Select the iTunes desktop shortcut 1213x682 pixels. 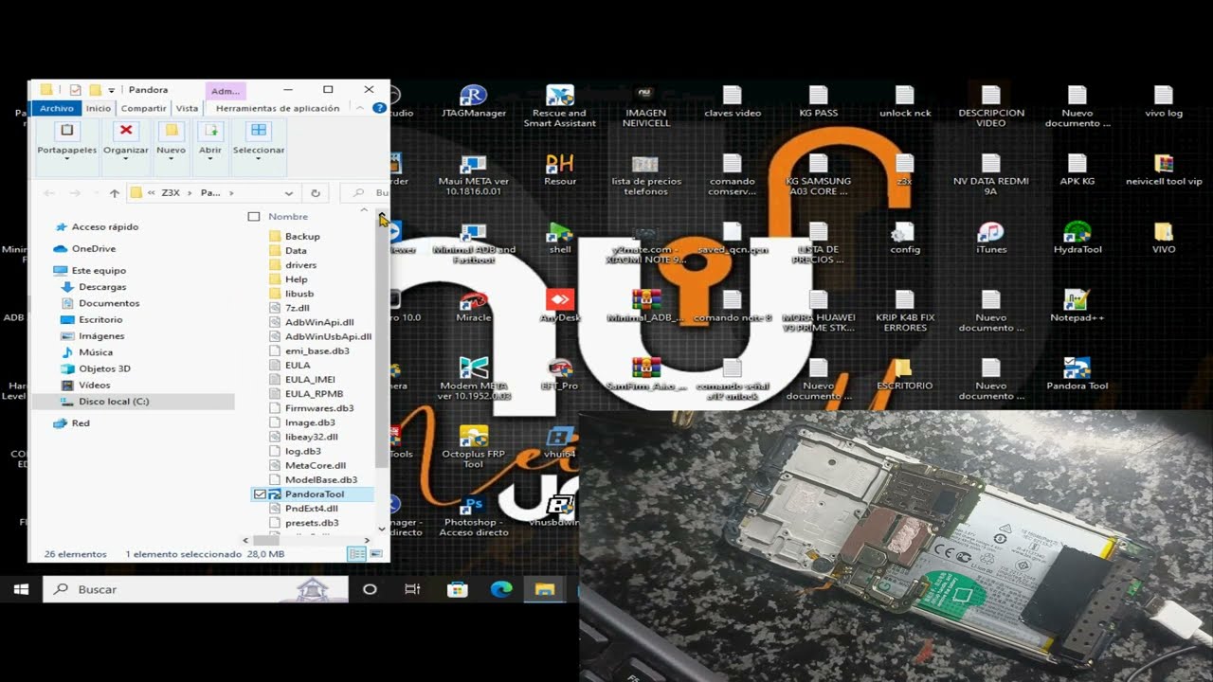[x=991, y=238]
